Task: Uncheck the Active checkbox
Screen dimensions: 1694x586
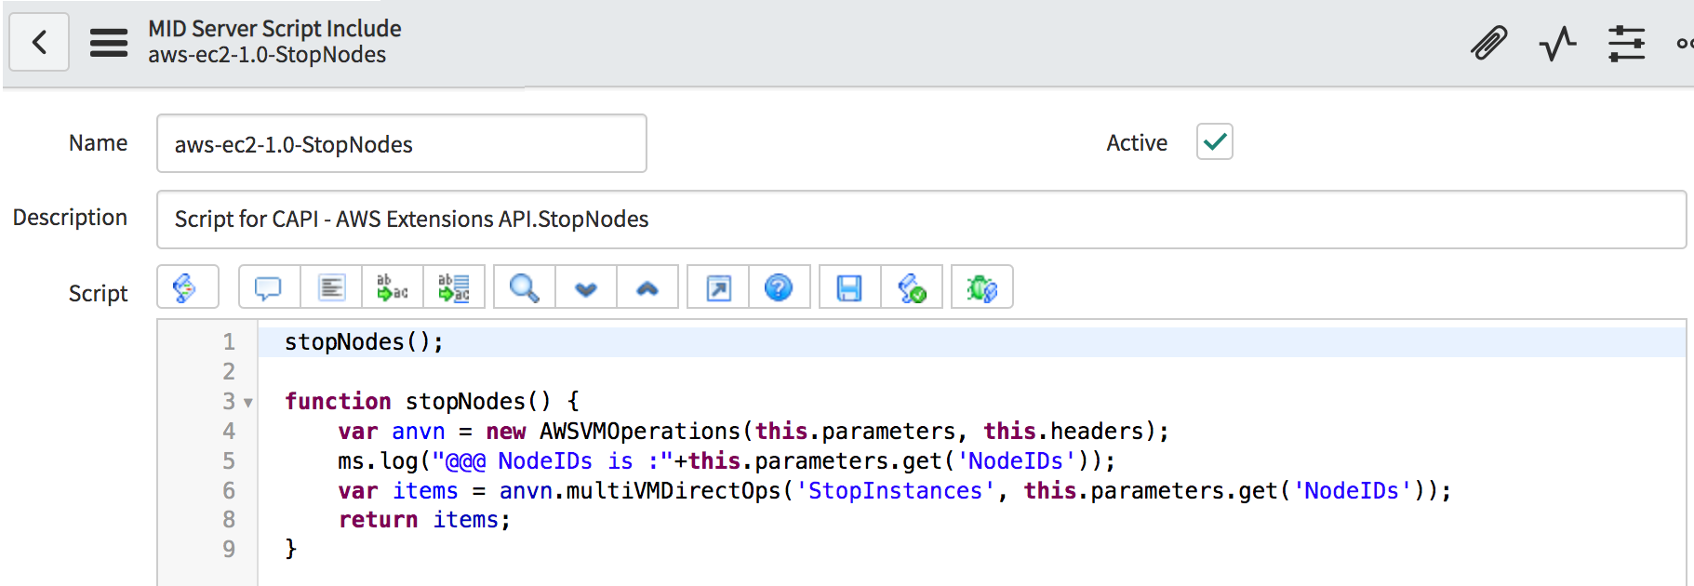Action: [x=1215, y=141]
